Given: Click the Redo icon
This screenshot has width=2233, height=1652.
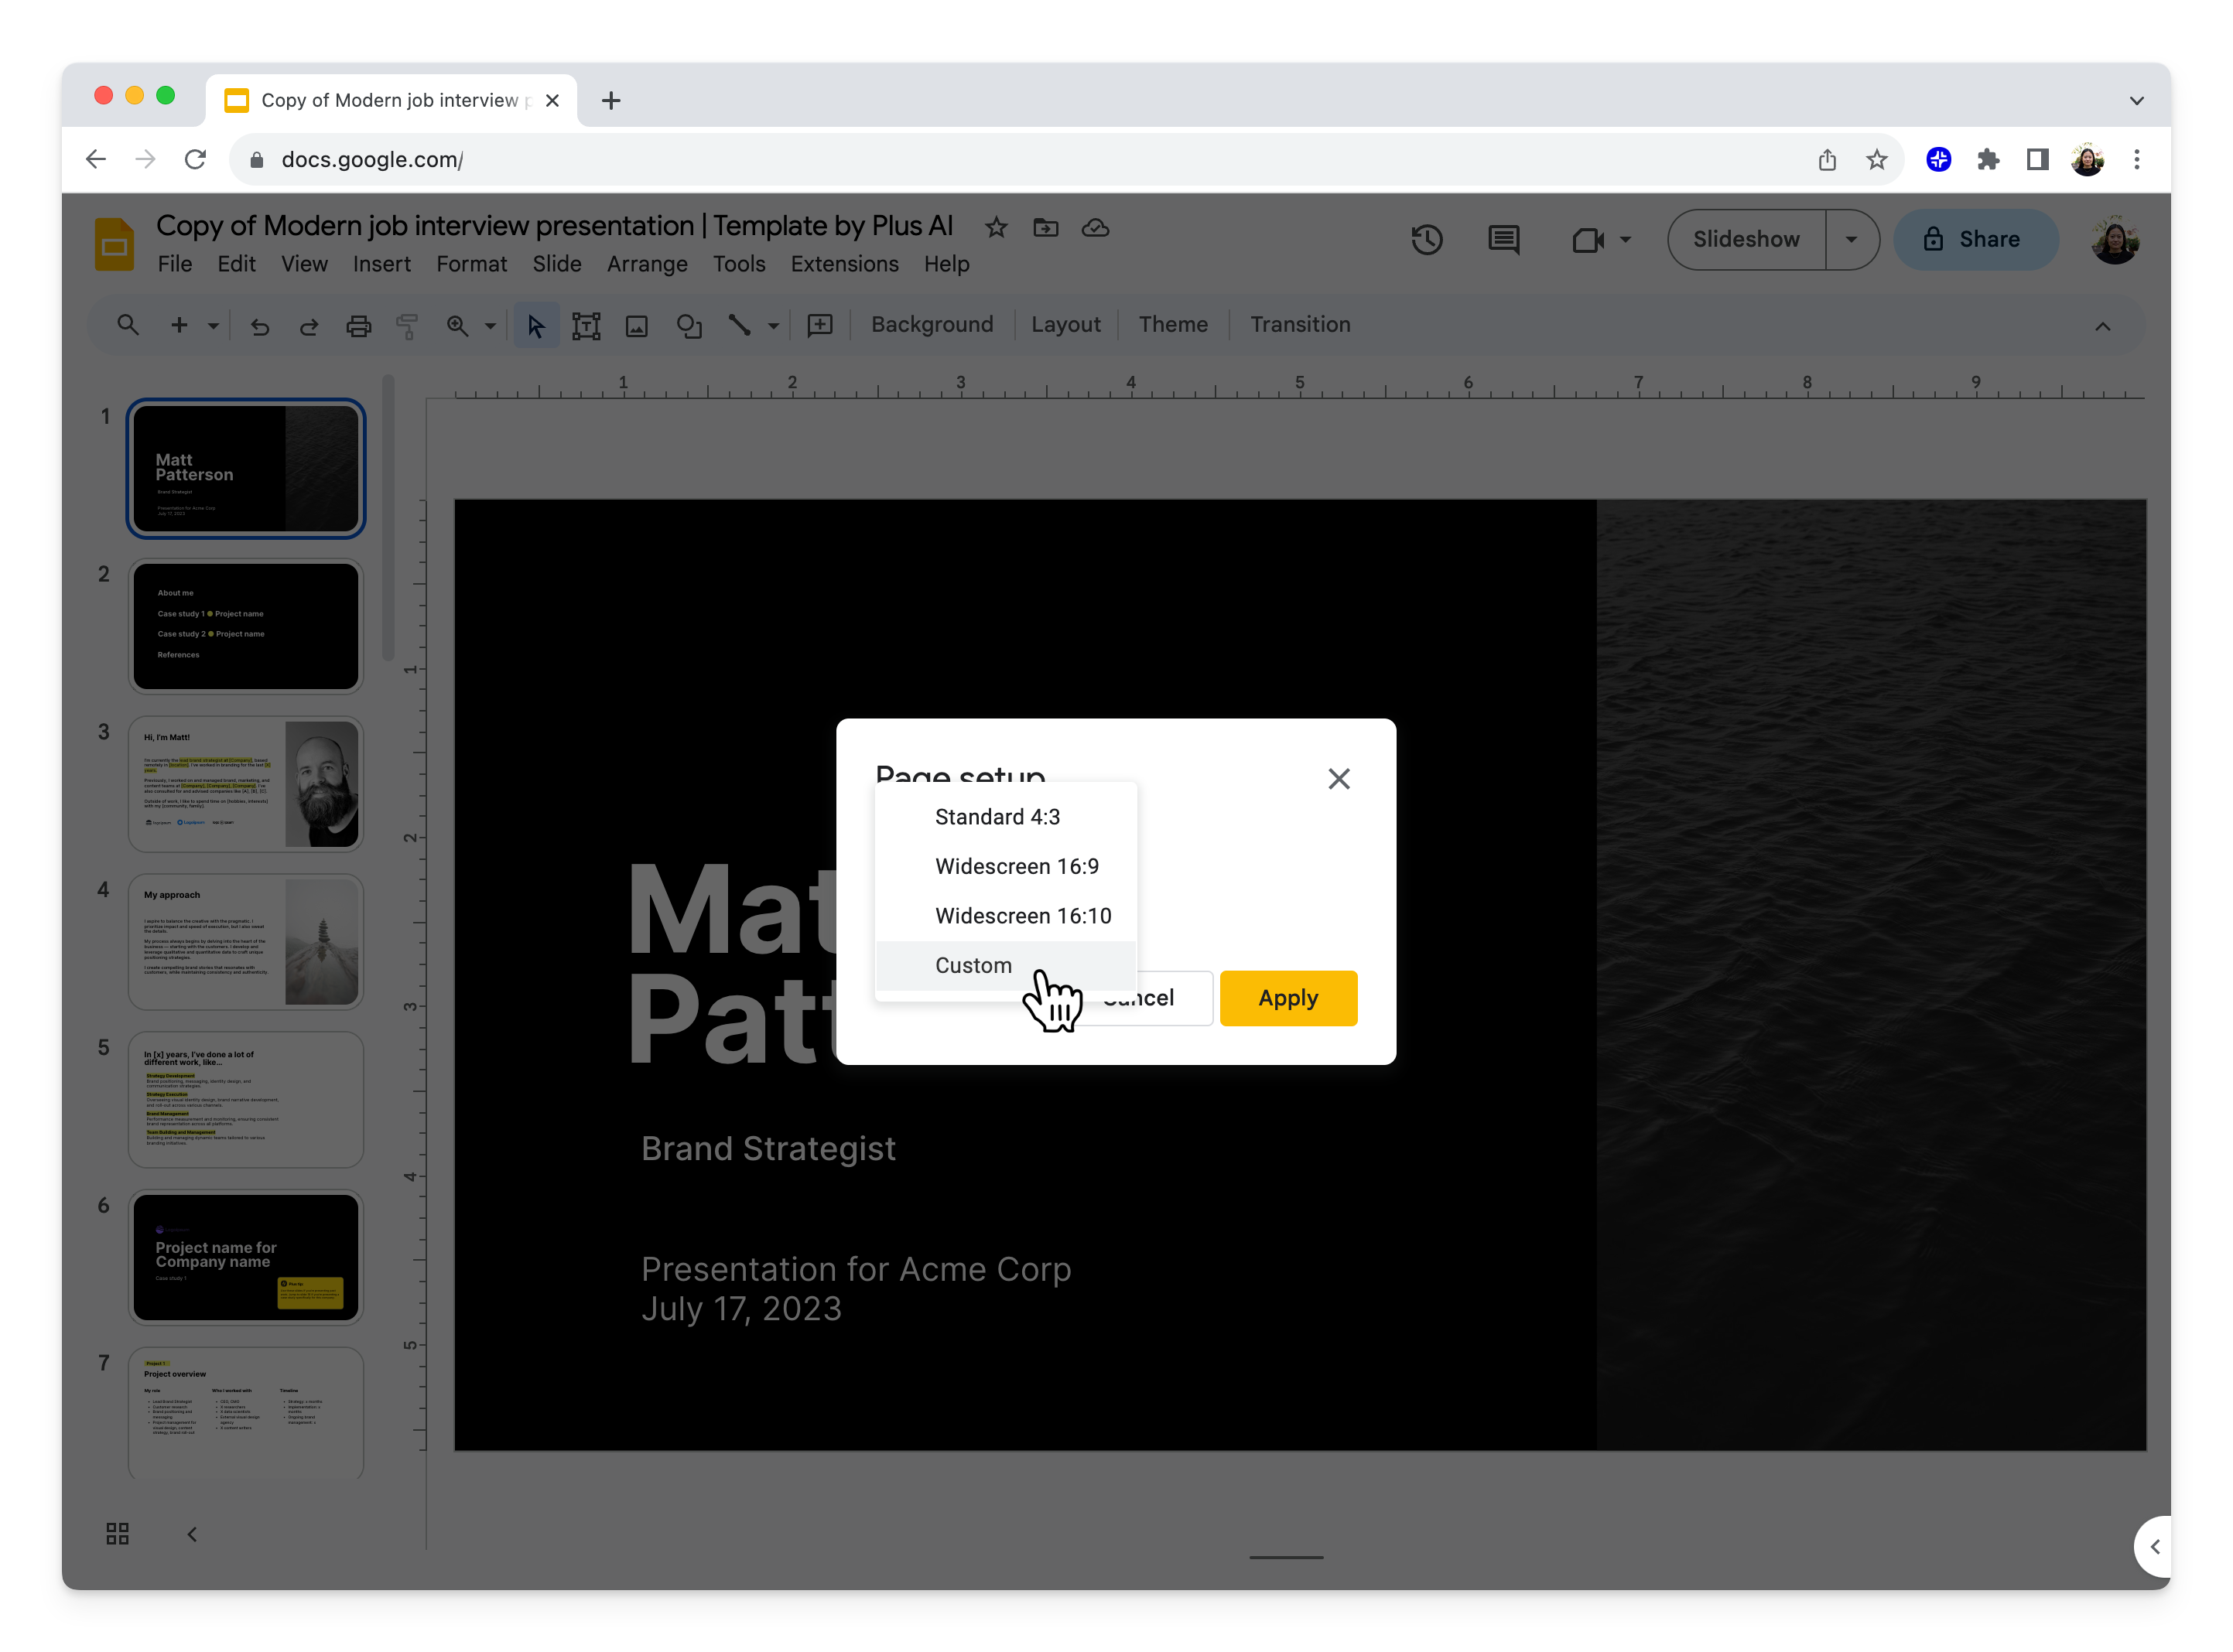Looking at the screenshot, I should [309, 326].
